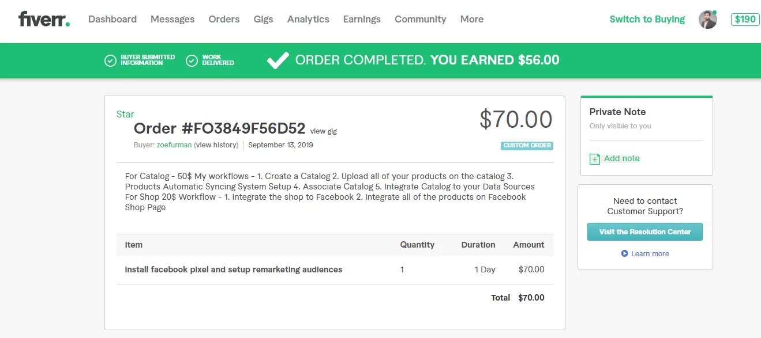This screenshot has height=338, width=761.
Task: Click the Add note plus icon
Action: (x=595, y=159)
